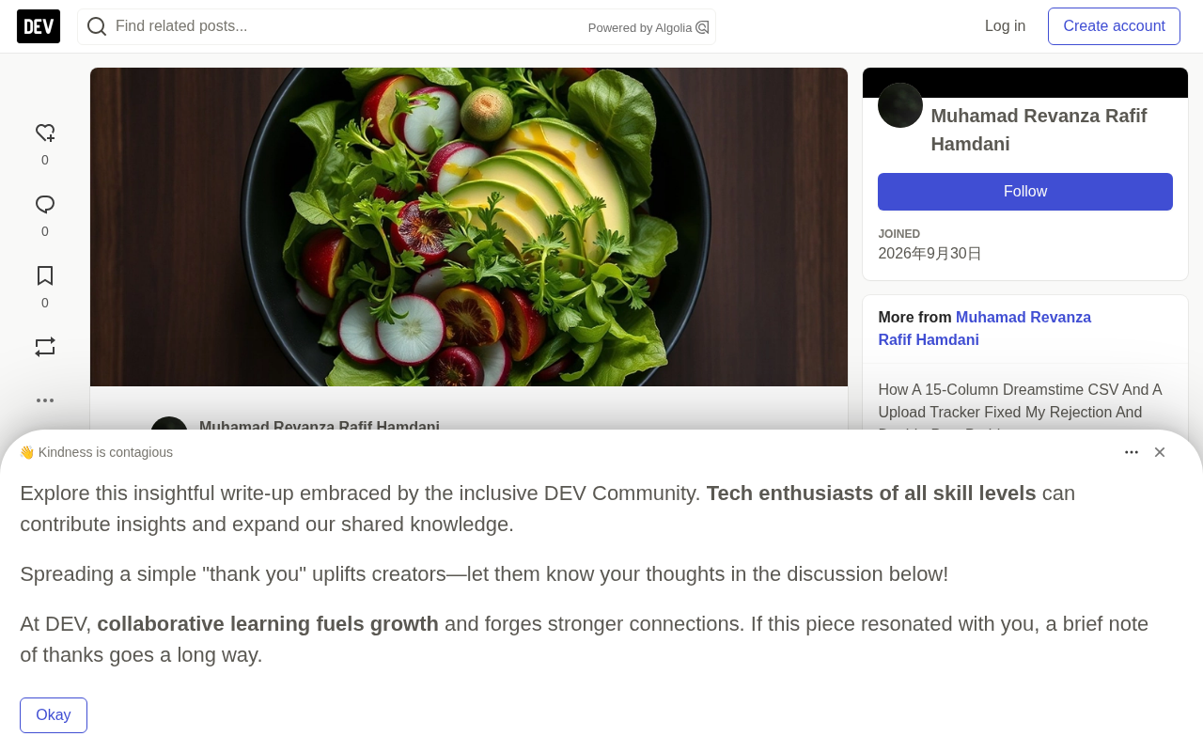Dismiss the Kindness is contagious banner

pos(1160,452)
